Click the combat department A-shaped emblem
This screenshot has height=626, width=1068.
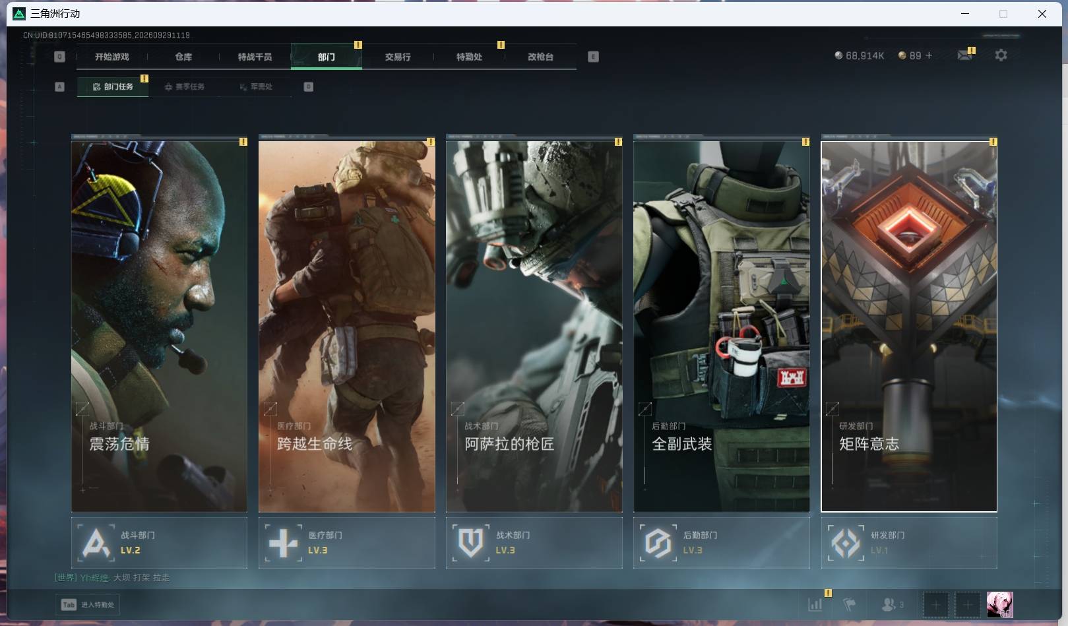click(96, 543)
